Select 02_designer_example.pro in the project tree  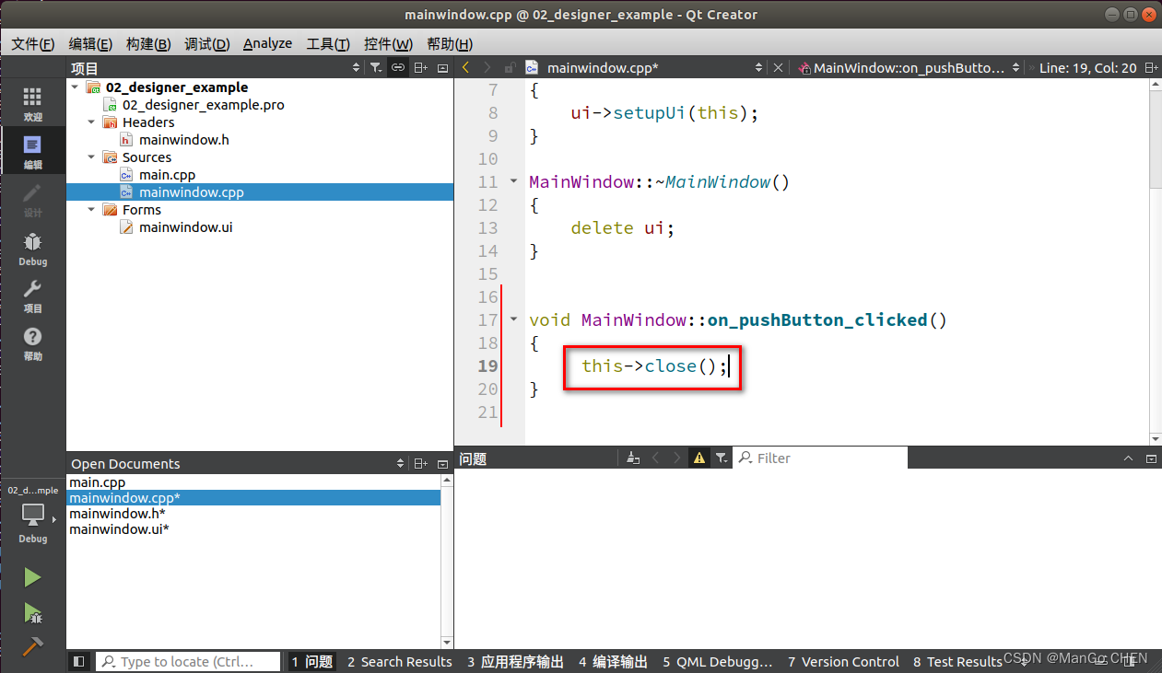tap(204, 105)
